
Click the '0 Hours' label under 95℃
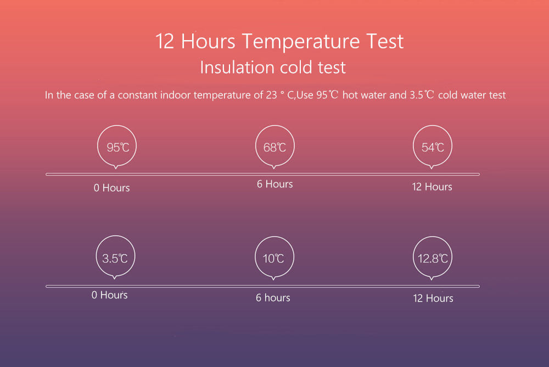[111, 188]
